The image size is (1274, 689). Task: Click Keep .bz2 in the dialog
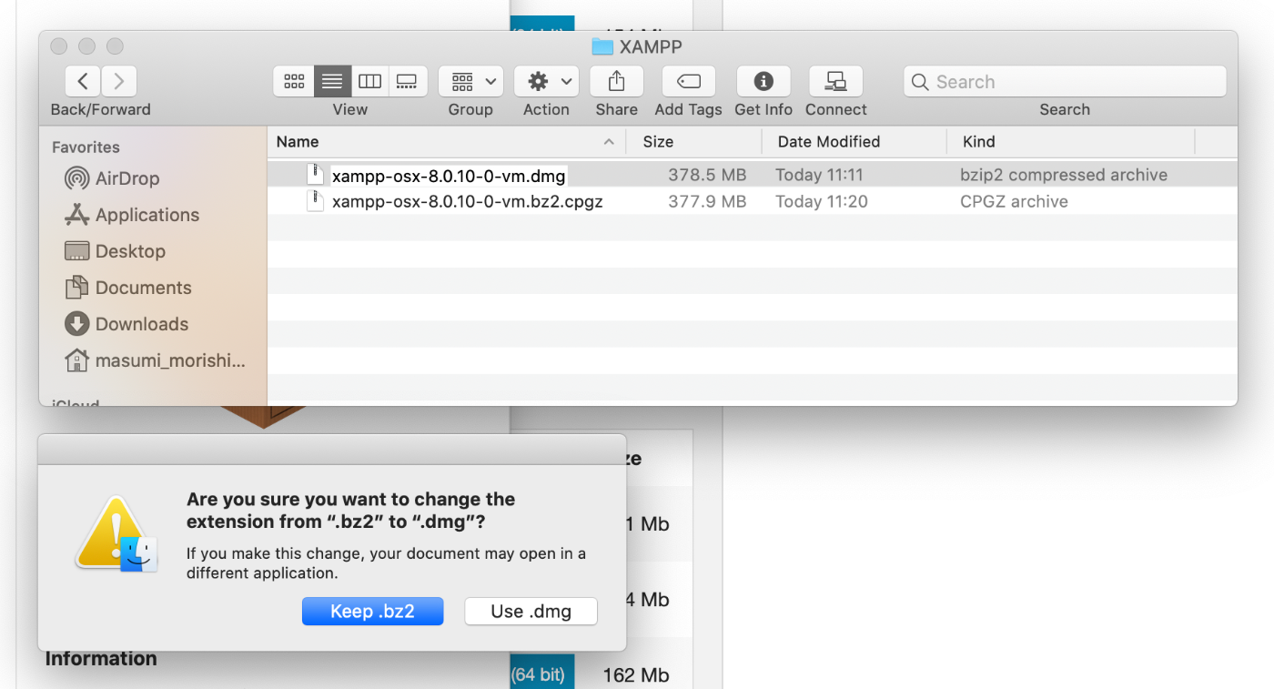click(x=372, y=612)
